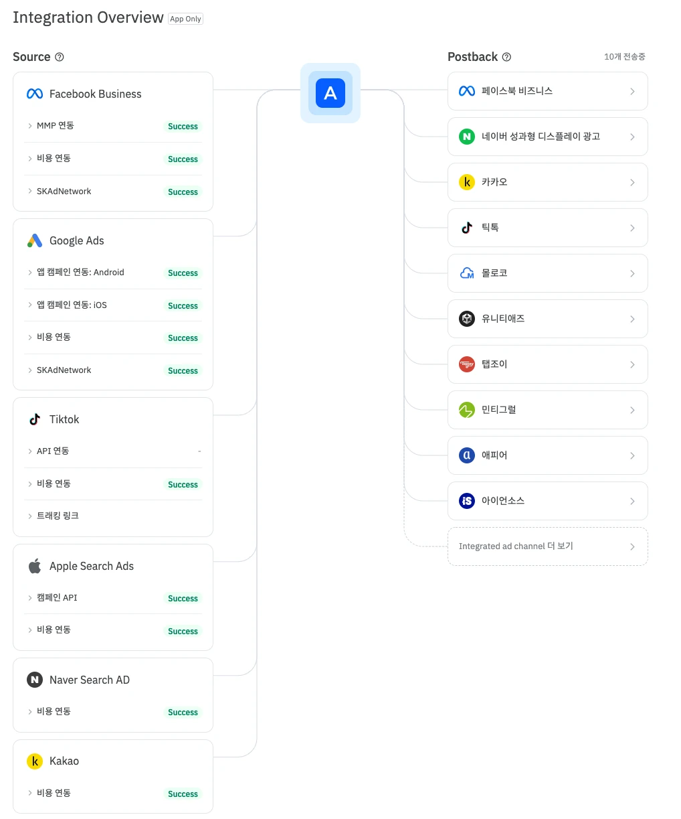Screen dimensions: 681x819
Task: Click the Kakao card title
Action: [x=64, y=761]
